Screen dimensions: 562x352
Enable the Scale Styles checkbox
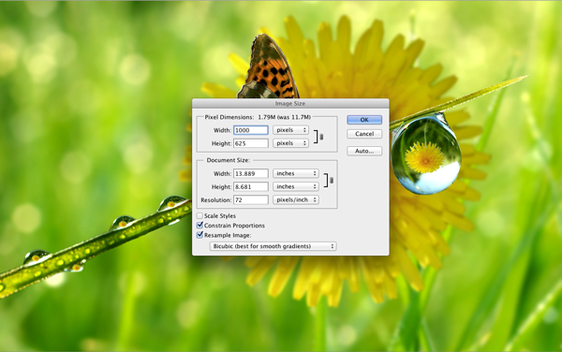(x=200, y=215)
